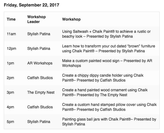Click the hand painted wood ornament workshop
The height and width of the screenshot is (133, 164).
[105, 92]
